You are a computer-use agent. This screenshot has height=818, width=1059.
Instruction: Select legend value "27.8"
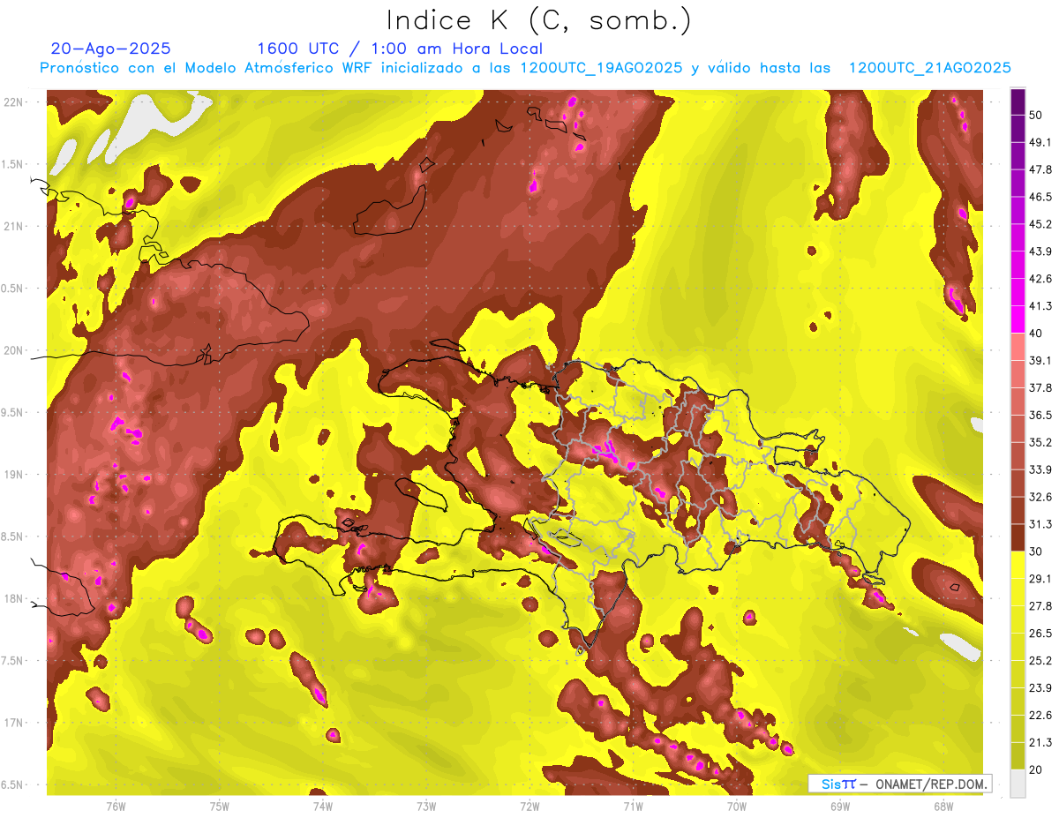coord(1040,606)
